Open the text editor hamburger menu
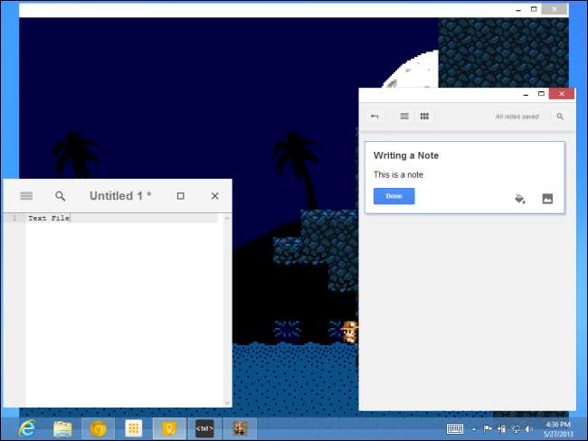This screenshot has width=588, height=441. coord(26,196)
